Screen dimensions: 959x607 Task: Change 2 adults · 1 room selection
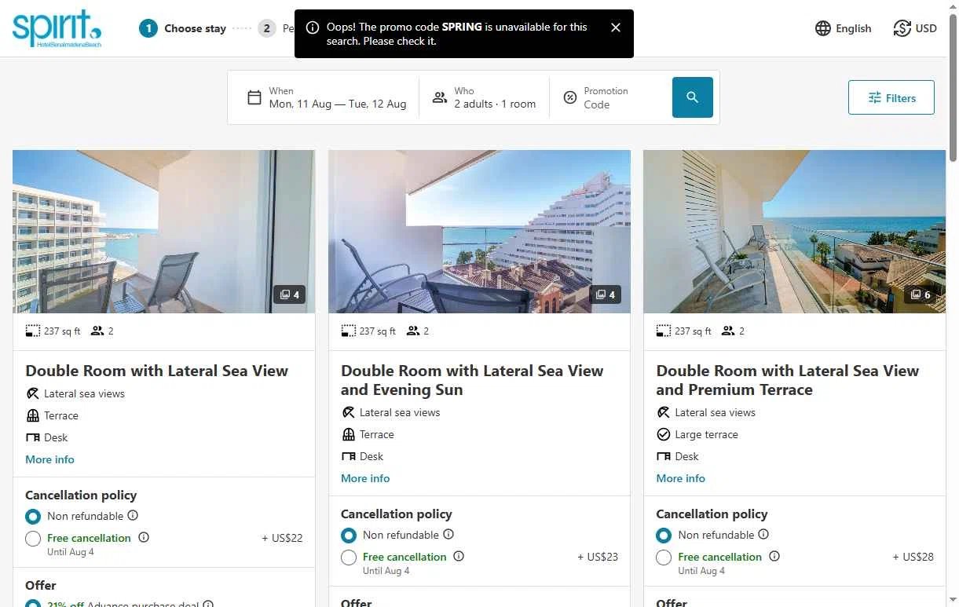point(495,104)
